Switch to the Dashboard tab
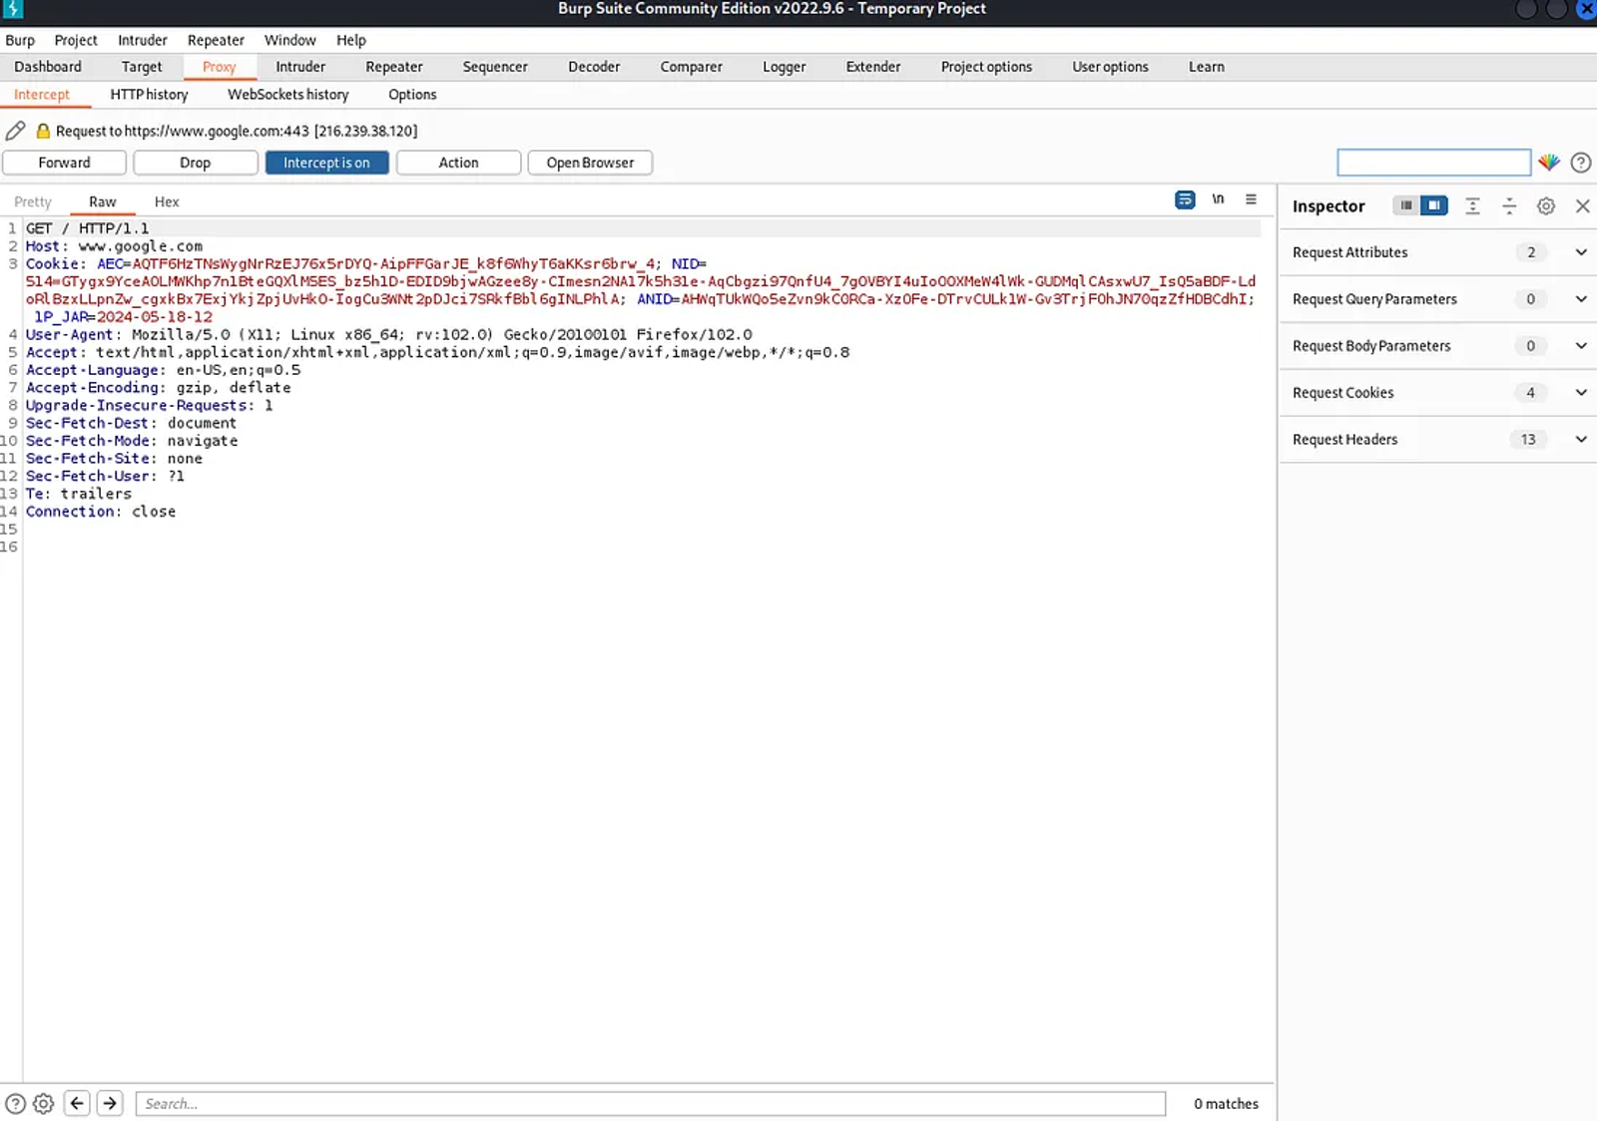Image resolution: width=1597 pixels, height=1121 pixels. 48,67
